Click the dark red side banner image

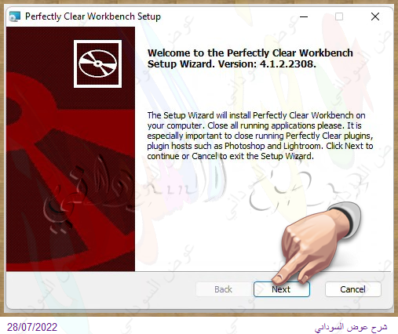pos(71,149)
